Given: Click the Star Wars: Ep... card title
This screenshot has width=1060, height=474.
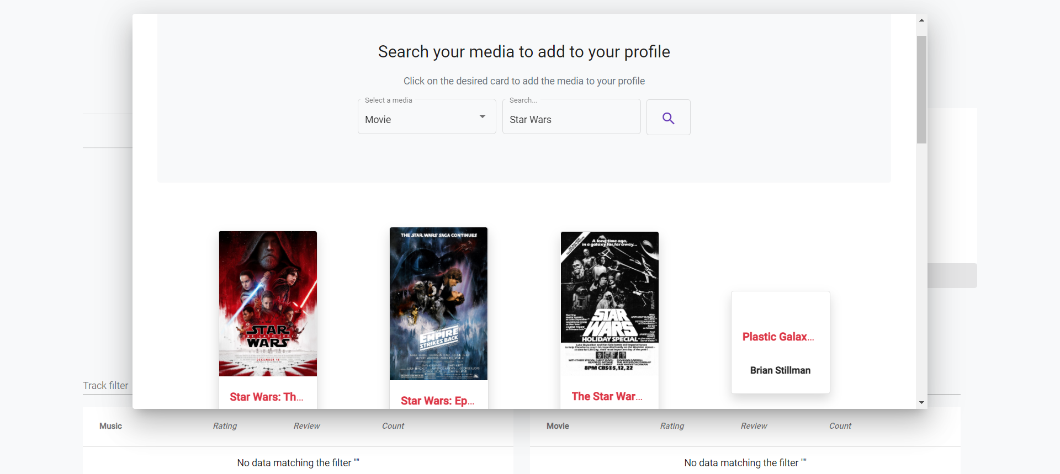Looking at the screenshot, I should coord(437,401).
